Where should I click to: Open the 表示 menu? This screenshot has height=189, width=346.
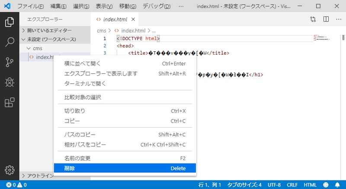point(104,6)
